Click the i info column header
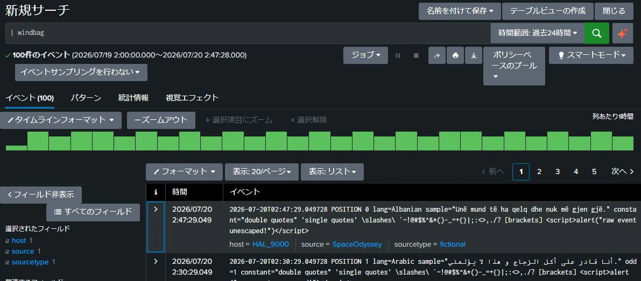This screenshot has height=281, width=641. (156, 192)
